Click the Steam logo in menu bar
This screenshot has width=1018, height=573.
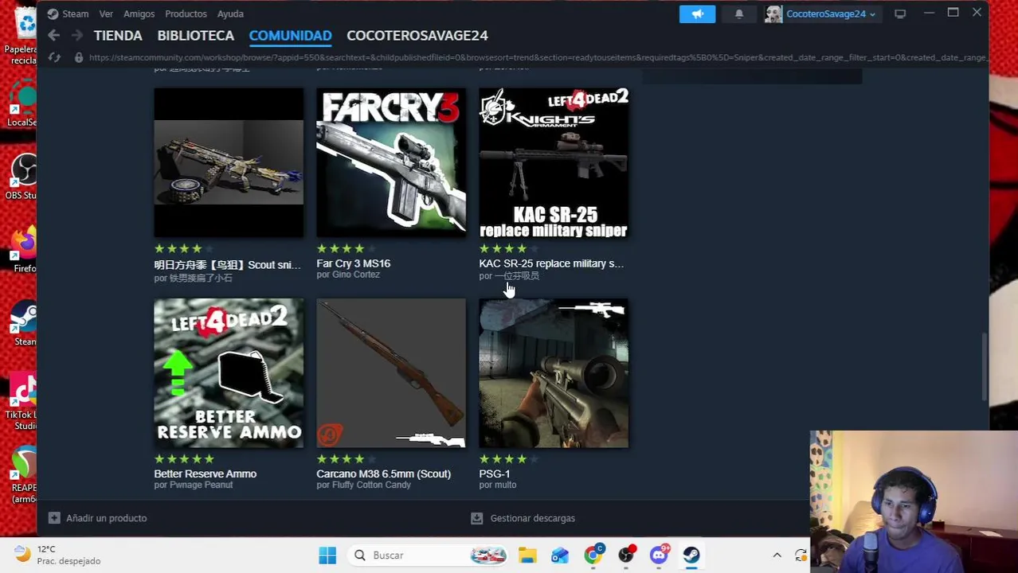pyautogui.click(x=53, y=14)
